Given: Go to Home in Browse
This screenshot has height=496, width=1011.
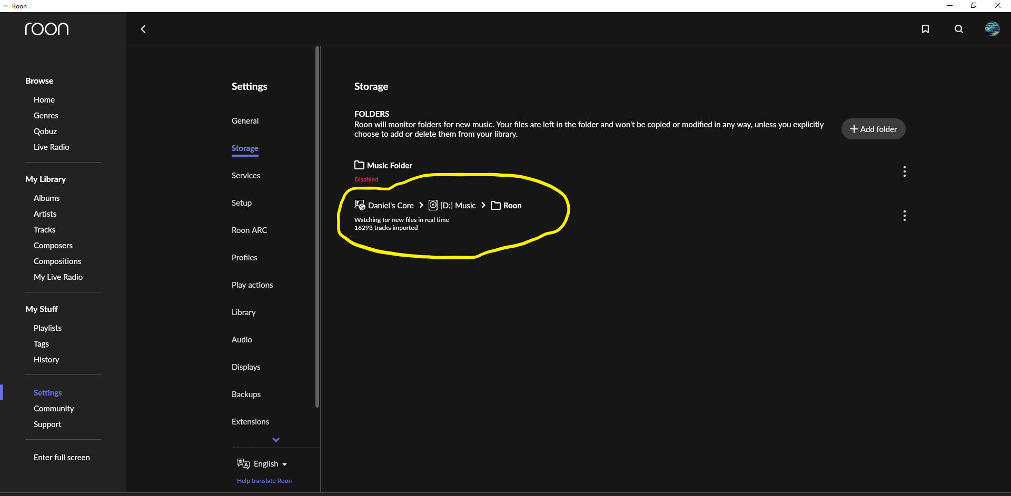Looking at the screenshot, I should (44, 100).
